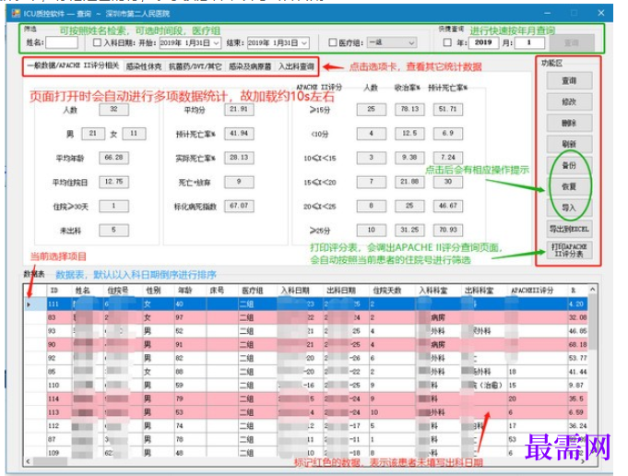Click the 姓名 name input field
This screenshot has height=476, width=628.
click(x=62, y=42)
